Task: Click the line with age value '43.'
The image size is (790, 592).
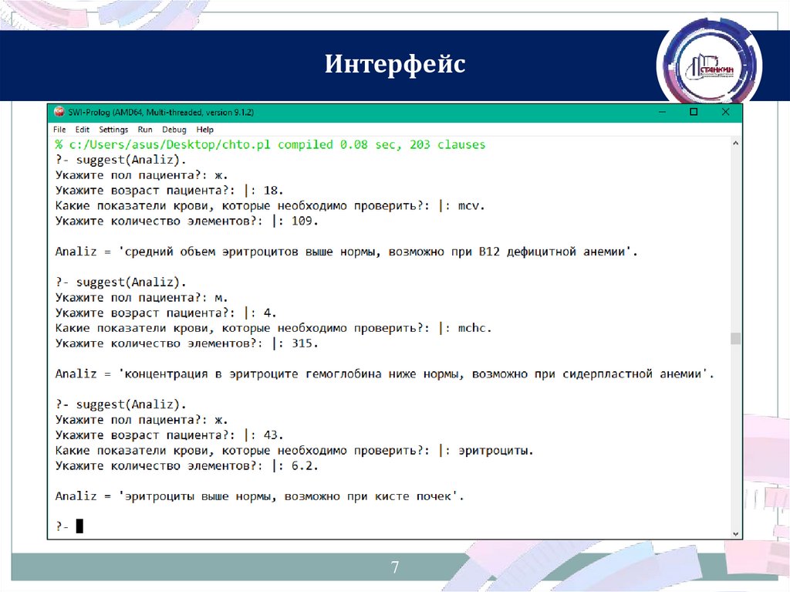Action: [169, 435]
